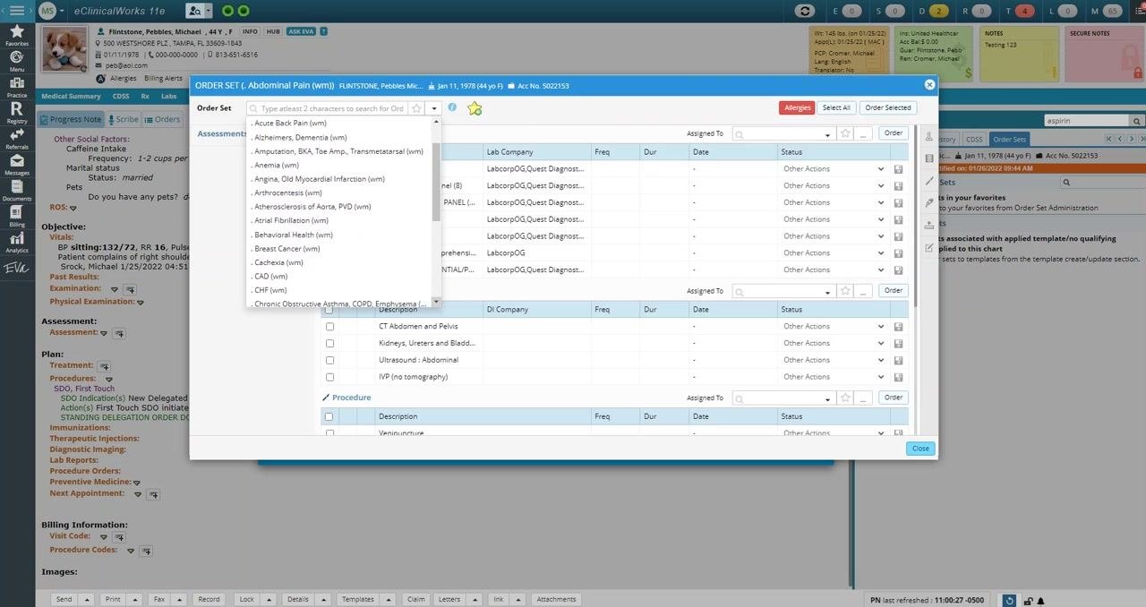This screenshot has height=607, width=1146.
Task: Select Anemia (wm) from order set list
Action: point(277,165)
